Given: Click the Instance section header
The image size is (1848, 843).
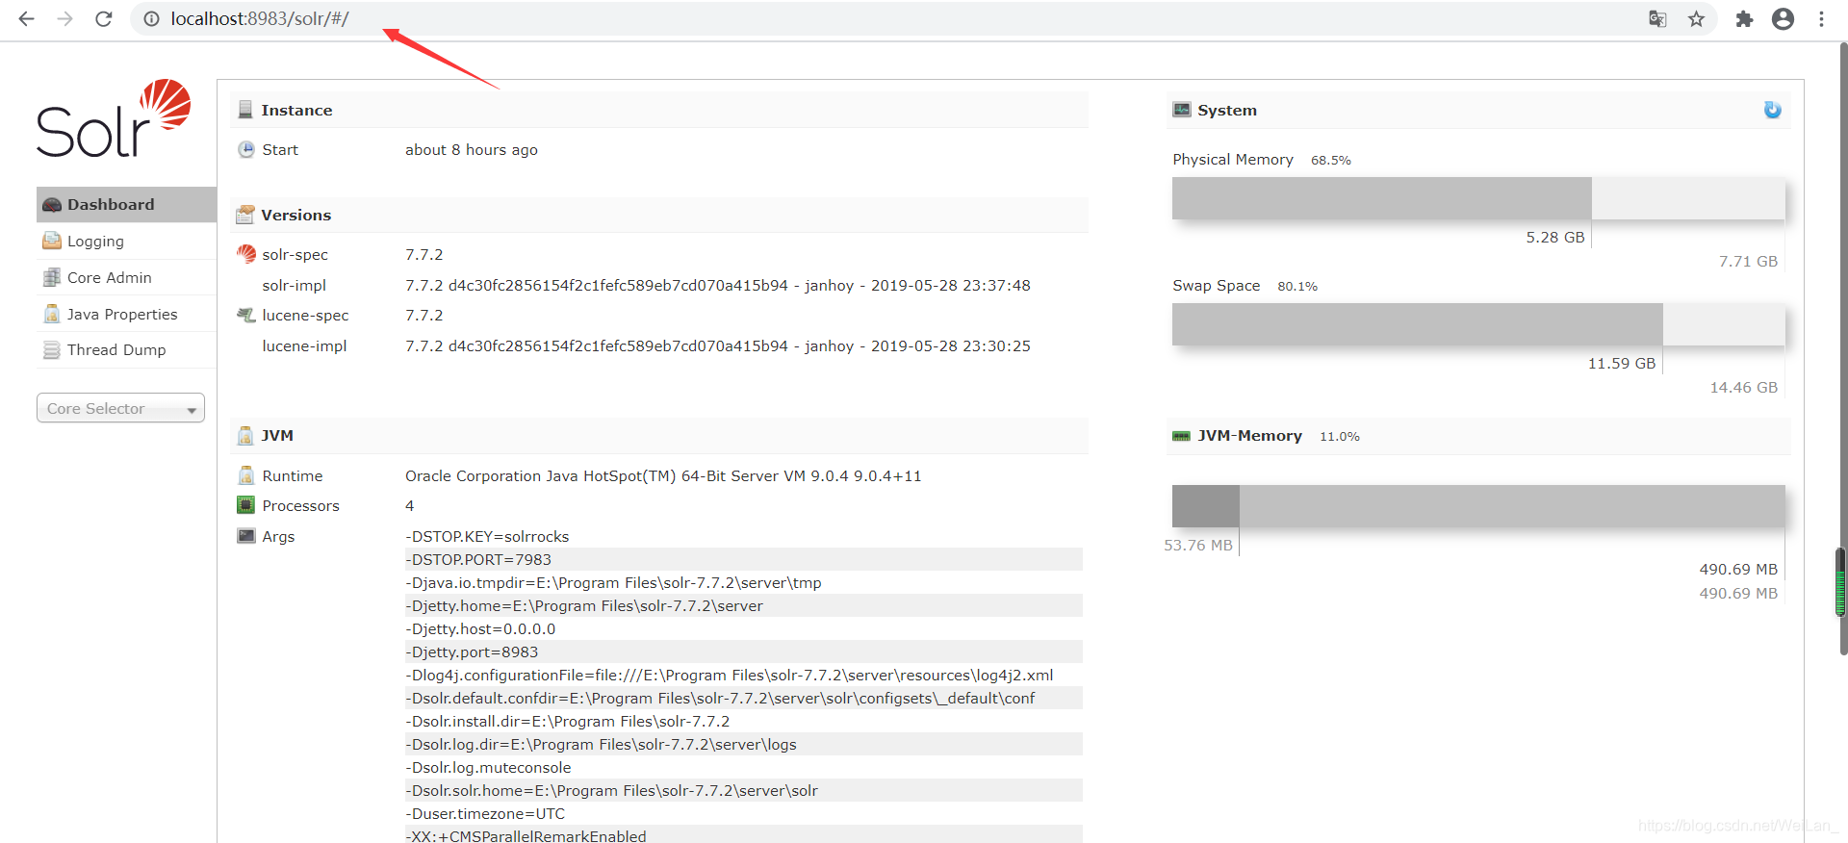Looking at the screenshot, I should [659, 110].
